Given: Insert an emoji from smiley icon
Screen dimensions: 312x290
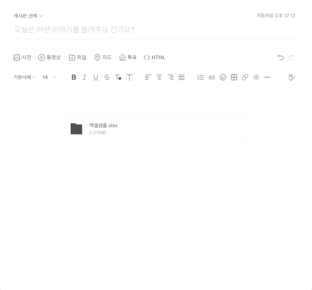Looking at the screenshot, I should 223,77.
